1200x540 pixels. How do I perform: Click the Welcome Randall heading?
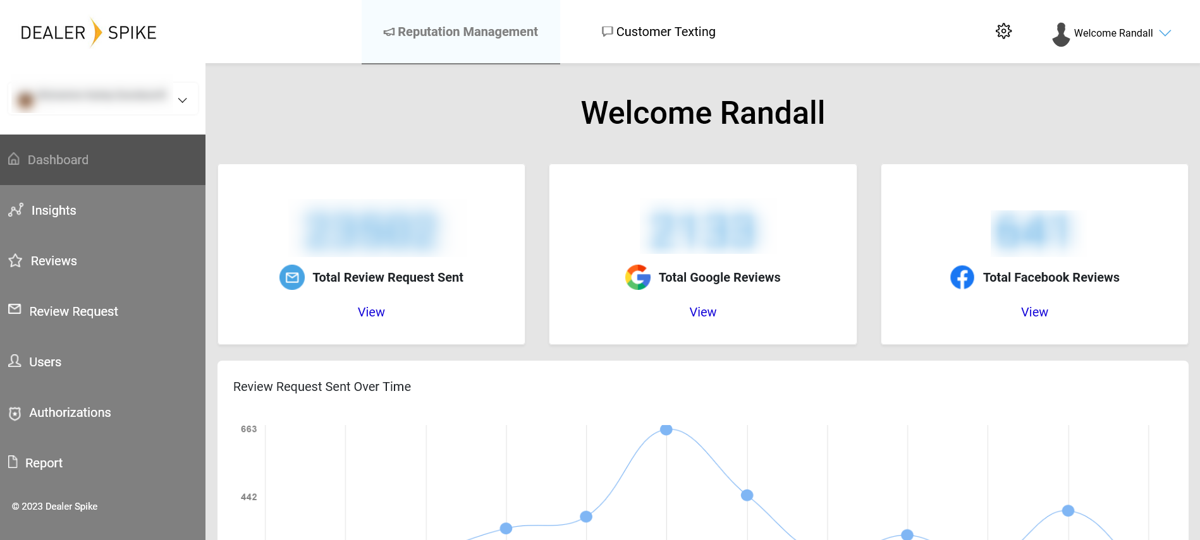[x=703, y=113]
